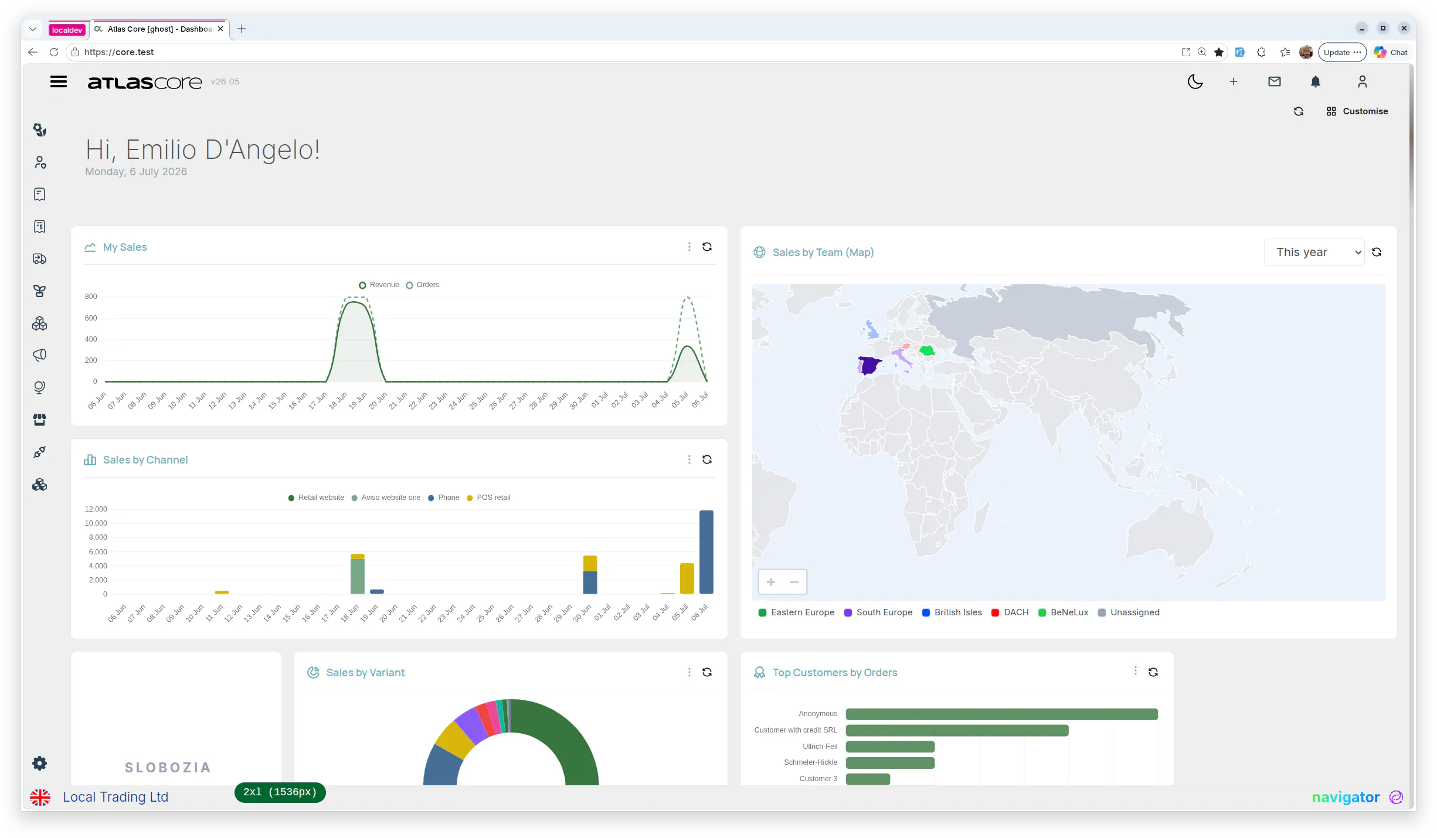Toggle the Retail website legend item
This screenshot has height=838, width=1437.
click(x=316, y=498)
